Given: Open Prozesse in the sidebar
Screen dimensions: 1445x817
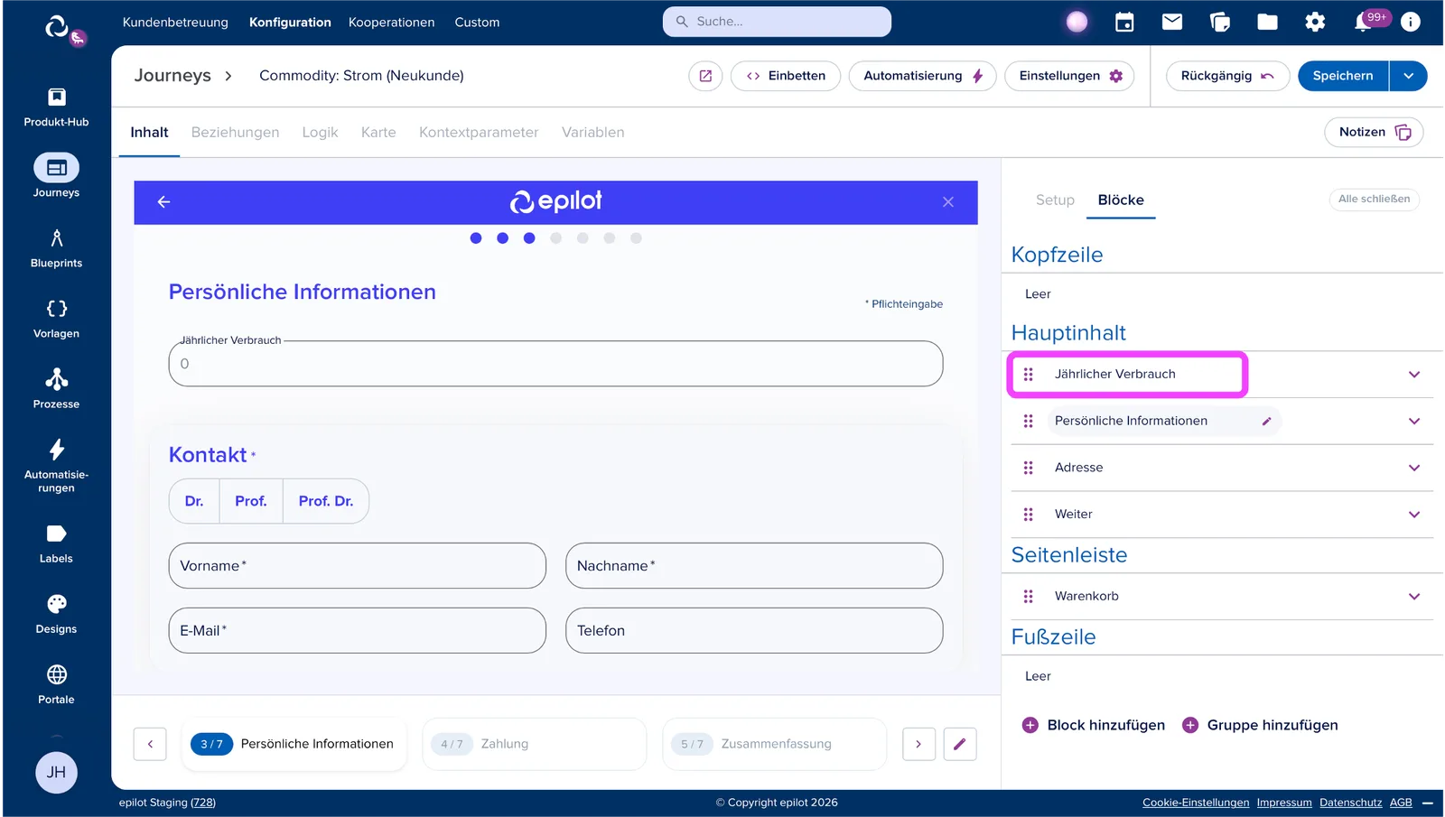Looking at the screenshot, I should [56, 389].
